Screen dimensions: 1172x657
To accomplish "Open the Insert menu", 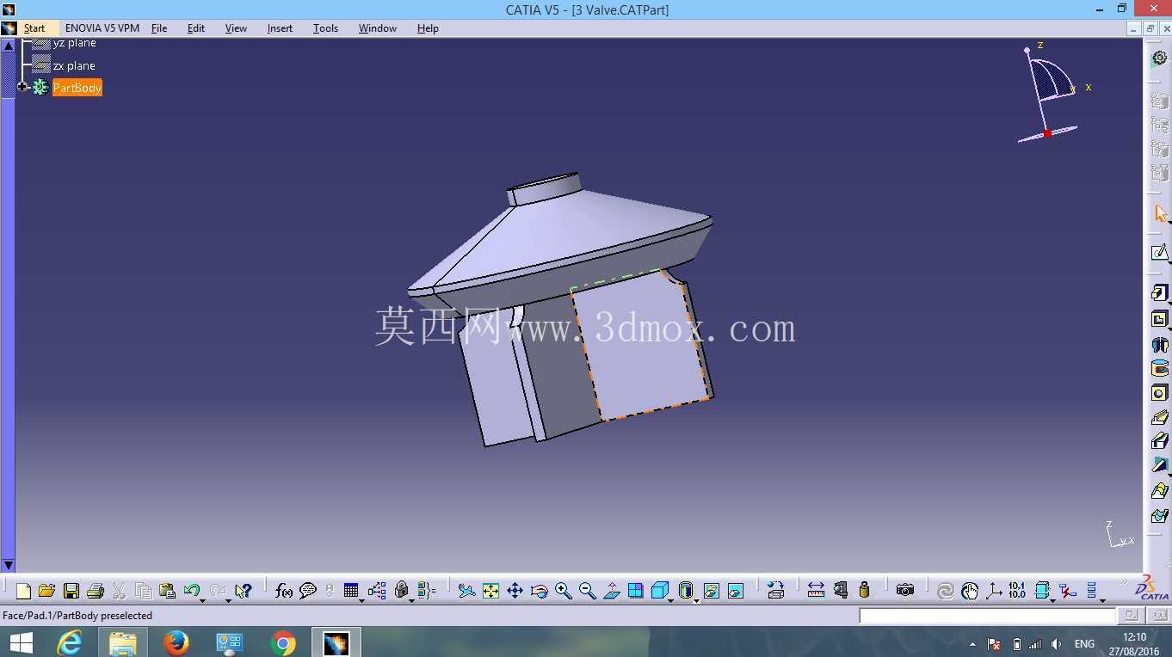I will coord(280,28).
